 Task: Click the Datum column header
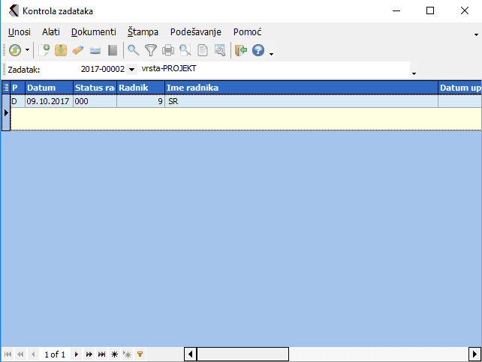48,88
